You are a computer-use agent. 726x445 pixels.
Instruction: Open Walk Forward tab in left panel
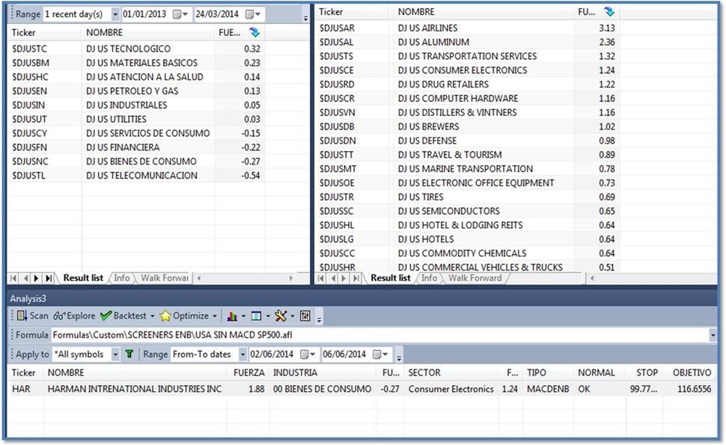point(165,278)
